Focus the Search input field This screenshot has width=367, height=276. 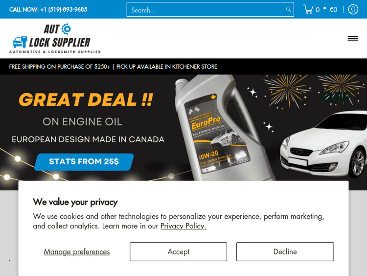(210, 9)
